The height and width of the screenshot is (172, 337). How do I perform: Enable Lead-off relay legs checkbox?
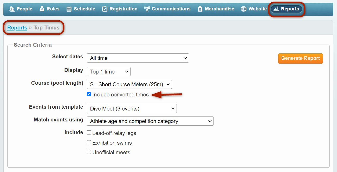[x=89, y=133]
